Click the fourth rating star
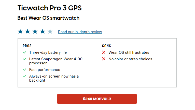The width and height of the screenshot is (195, 110). (43, 32)
